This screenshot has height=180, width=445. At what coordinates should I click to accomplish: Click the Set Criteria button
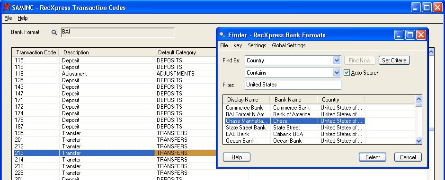[x=394, y=60]
